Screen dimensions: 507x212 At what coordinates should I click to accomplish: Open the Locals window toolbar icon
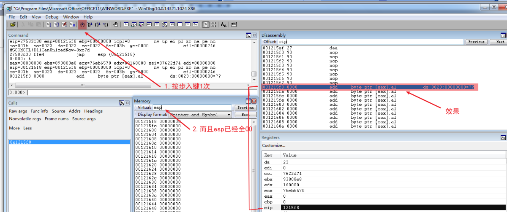(141, 24)
